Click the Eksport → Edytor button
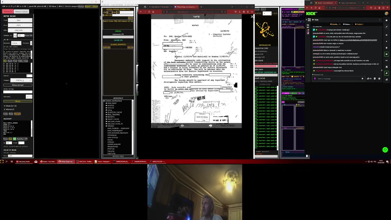 (x=91, y=6)
